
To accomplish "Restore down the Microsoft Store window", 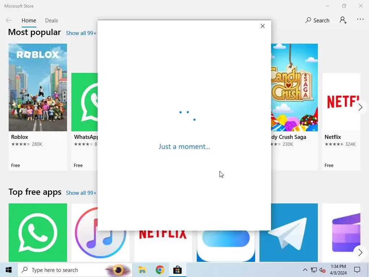I will click(x=344, y=6).
